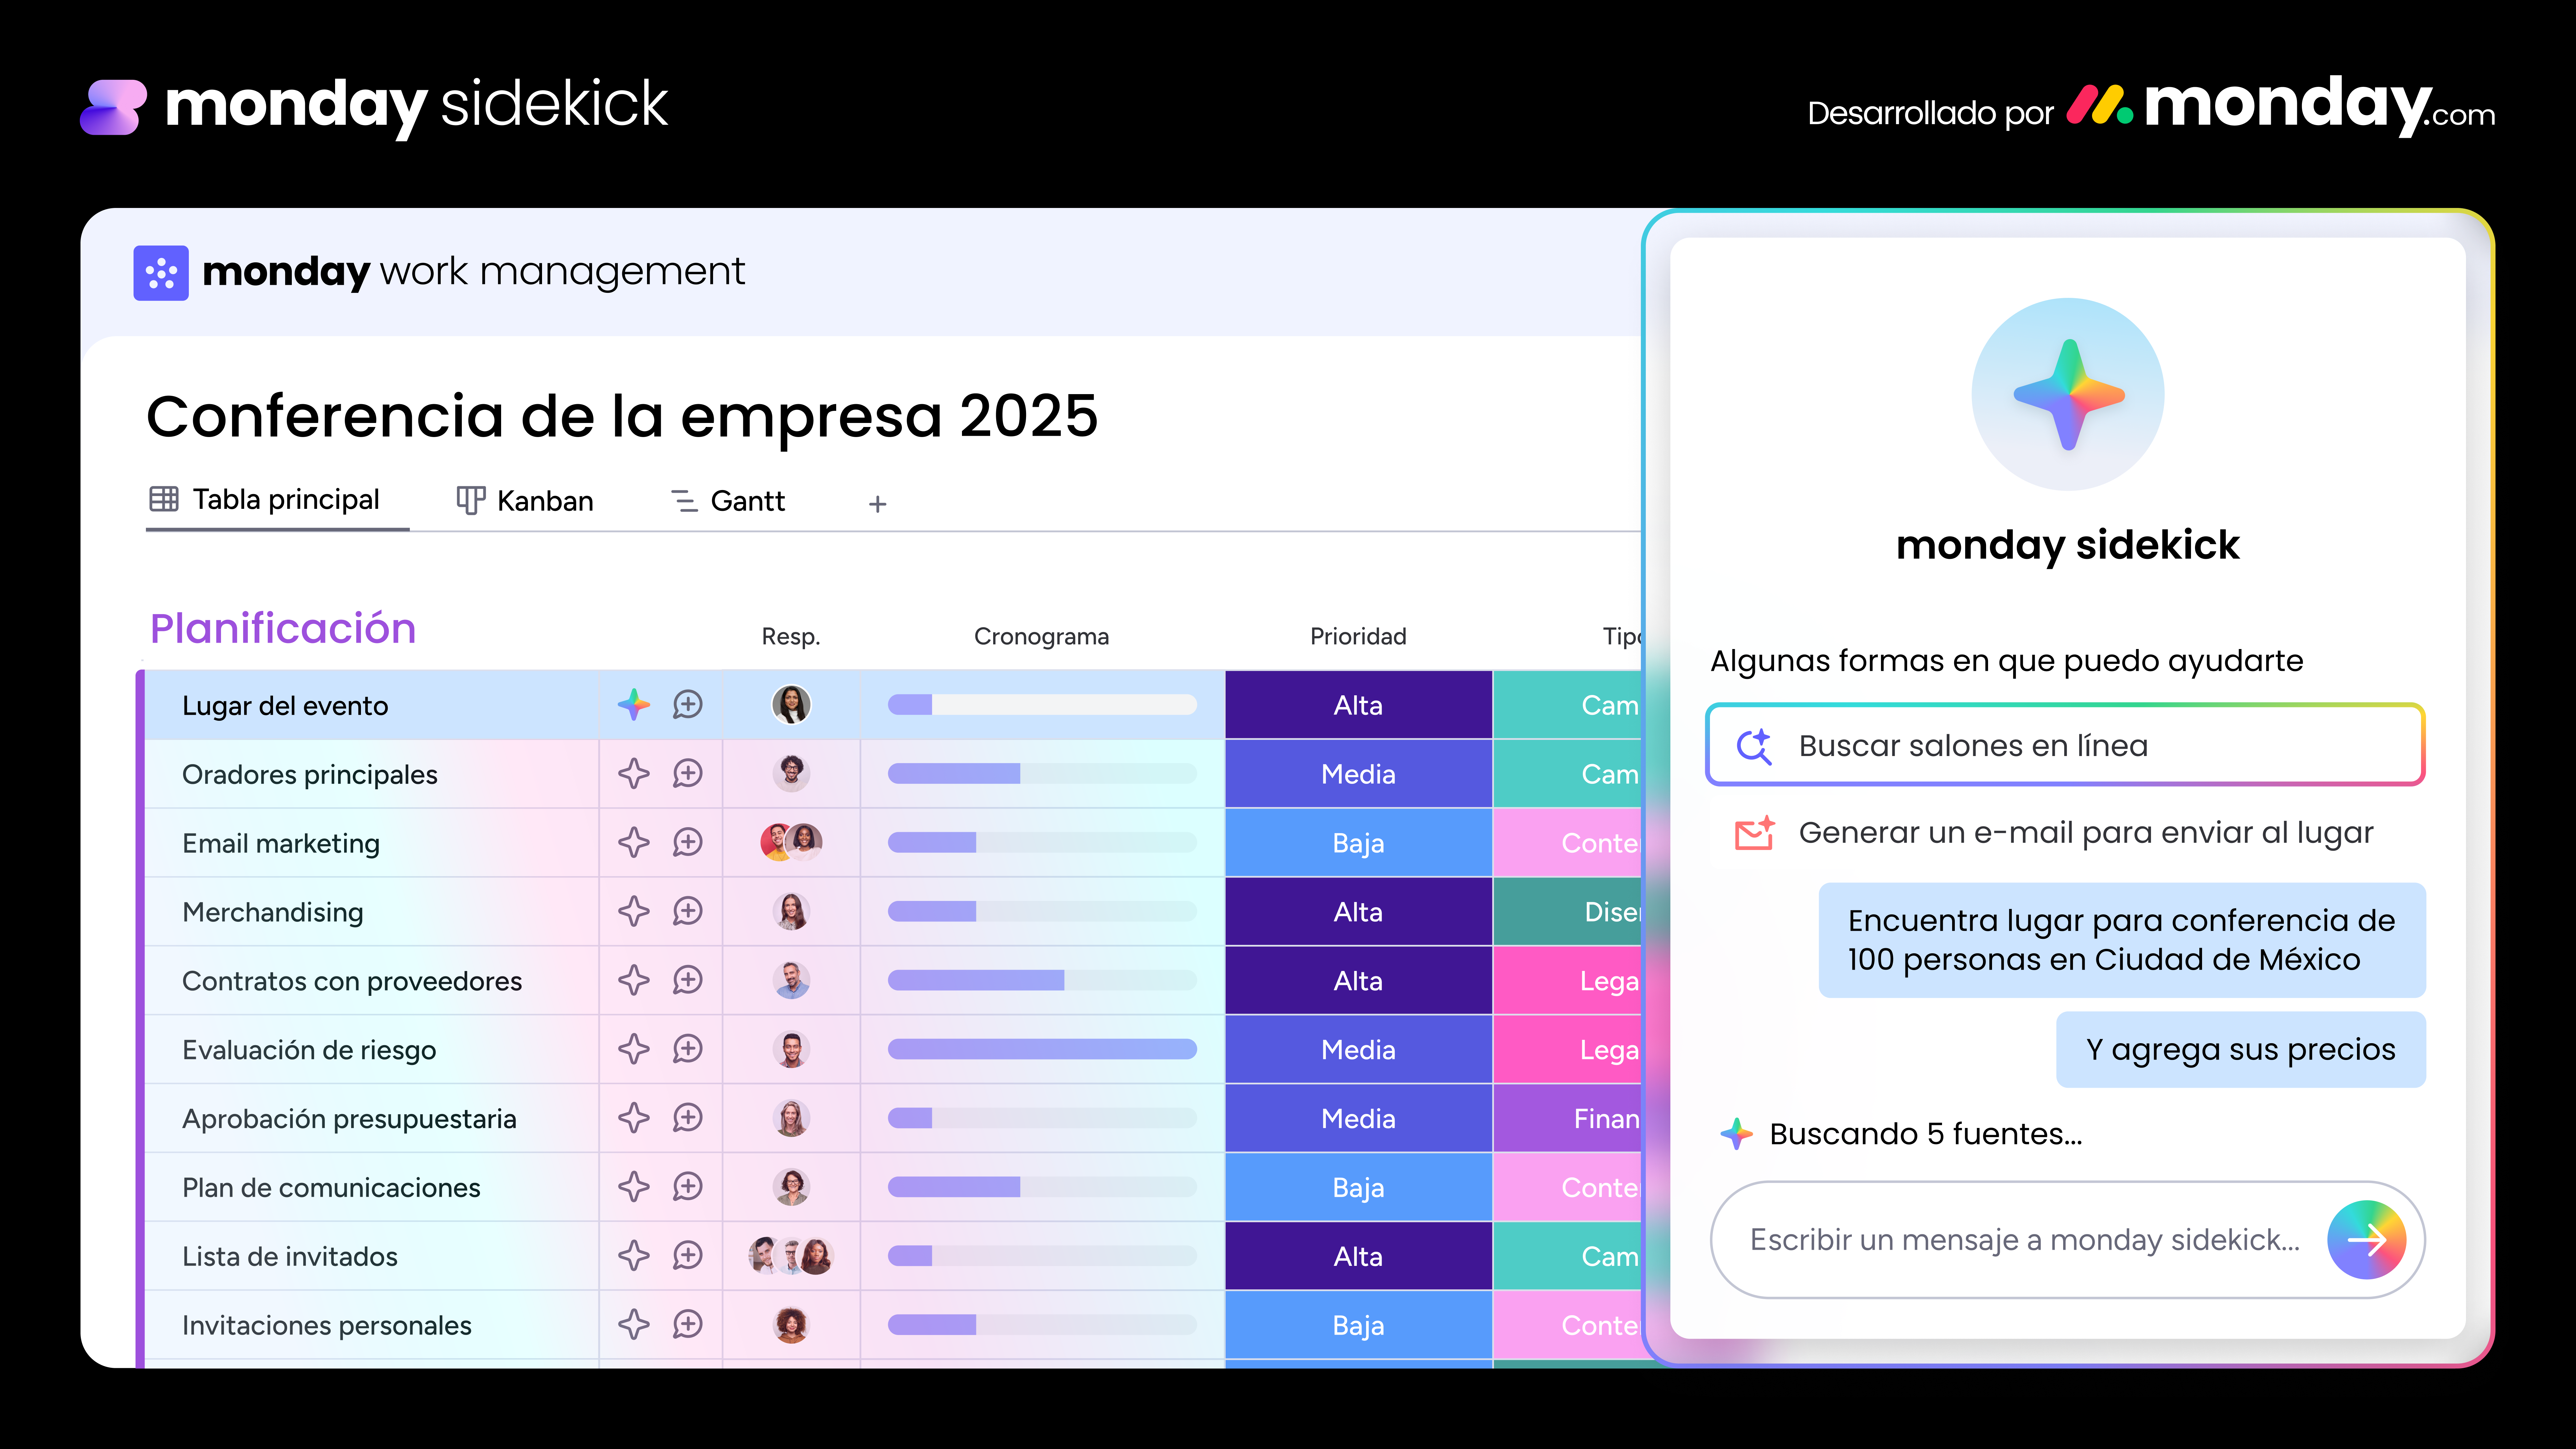
Task: Open the Merchandising item name
Action: pos(273,913)
